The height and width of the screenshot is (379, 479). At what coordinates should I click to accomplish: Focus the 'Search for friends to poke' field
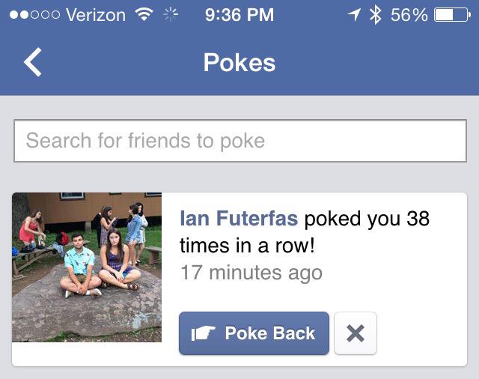[x=240, y=141]
